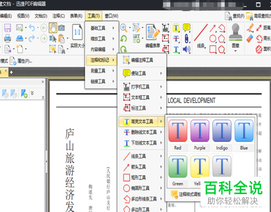The image size is (271, 212).
Task: Select the Pencil tool in ribbon
Action: coord(250,28)
